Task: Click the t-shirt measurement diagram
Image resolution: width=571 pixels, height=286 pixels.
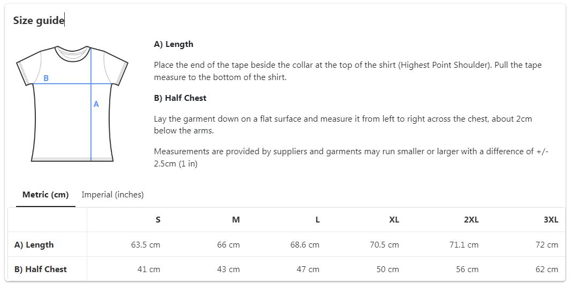Action: 72,104
